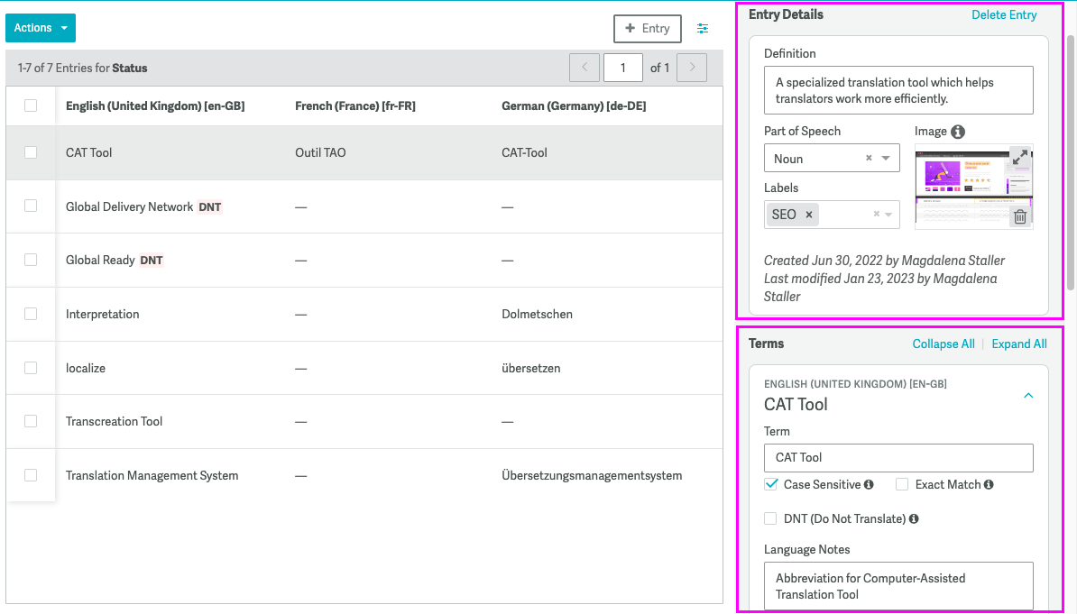Disable the Case Sensitive checkbox

(x=771, y=485)
